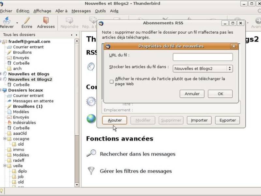261x196 pixels.
Task: Close the 'Propriétés du fil de nouvelles' dialog
Action: pos(234,46)
